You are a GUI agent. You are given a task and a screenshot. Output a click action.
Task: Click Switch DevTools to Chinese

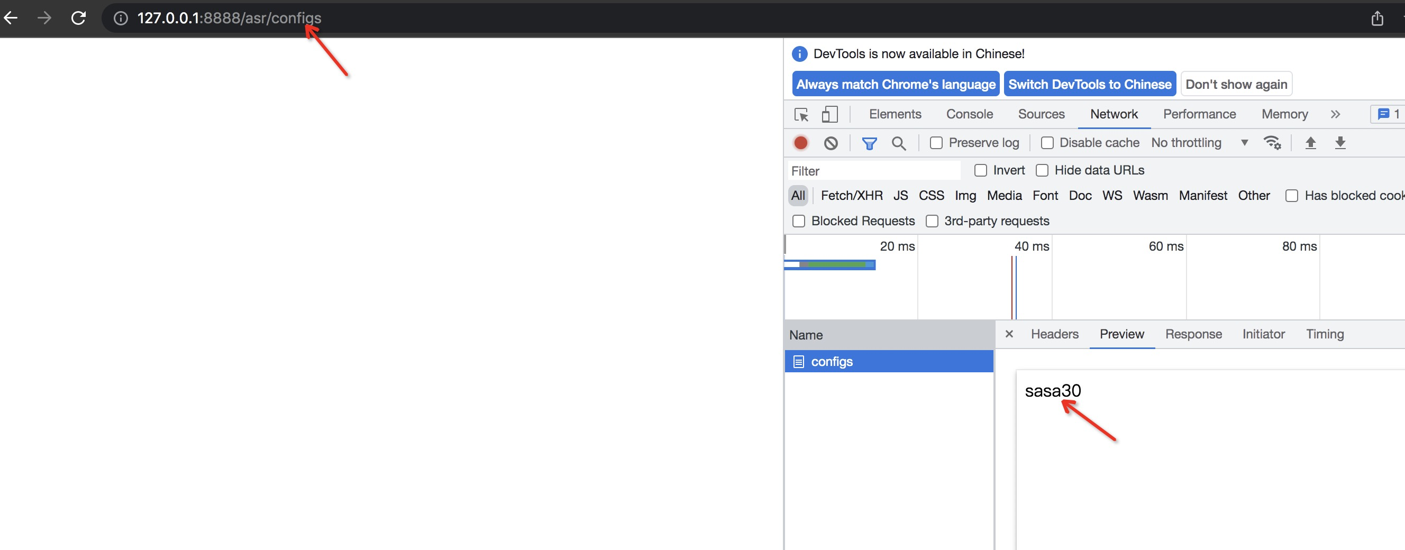1090,84
